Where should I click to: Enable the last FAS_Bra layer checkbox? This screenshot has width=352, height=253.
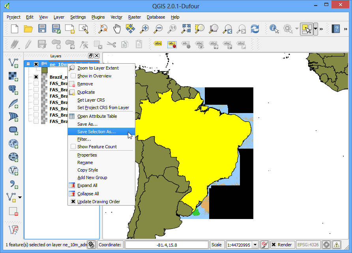pyautogui.click(x=36, y=121)
